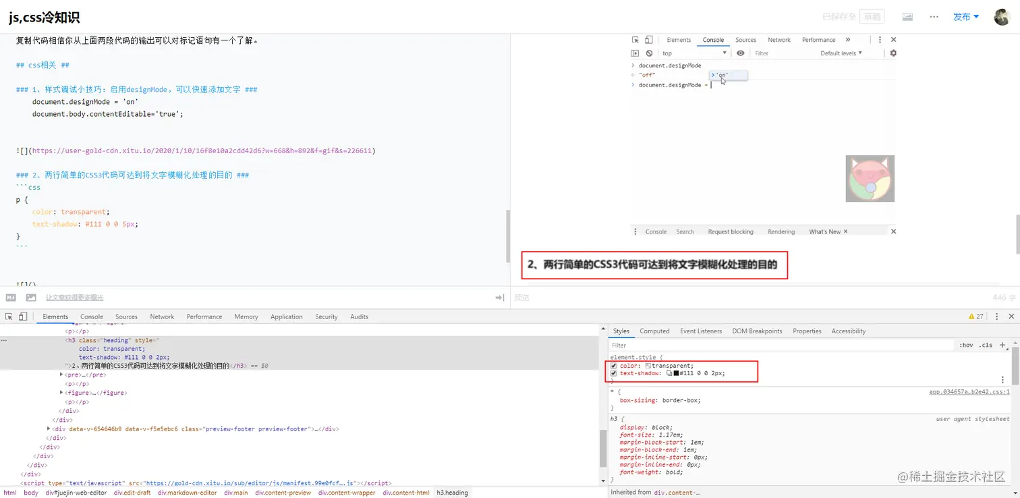Select the script manifest line in DOM tree
1020x498 pixels.
pyautogui.click(x=206, y=483)
